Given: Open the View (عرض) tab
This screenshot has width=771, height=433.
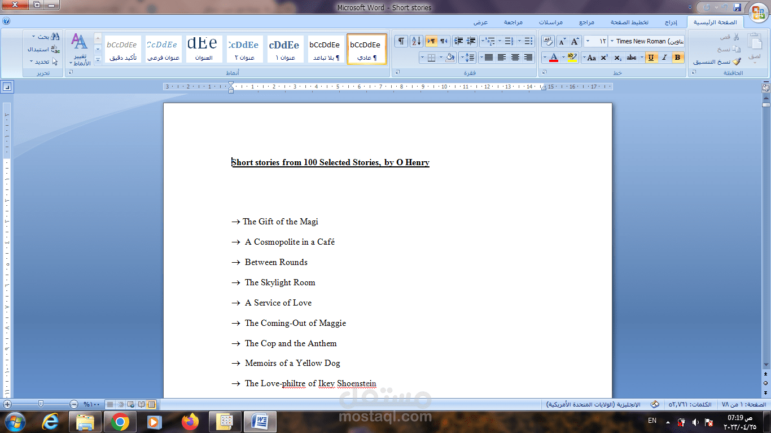Looking at the screenshot, I should [480, 22].
